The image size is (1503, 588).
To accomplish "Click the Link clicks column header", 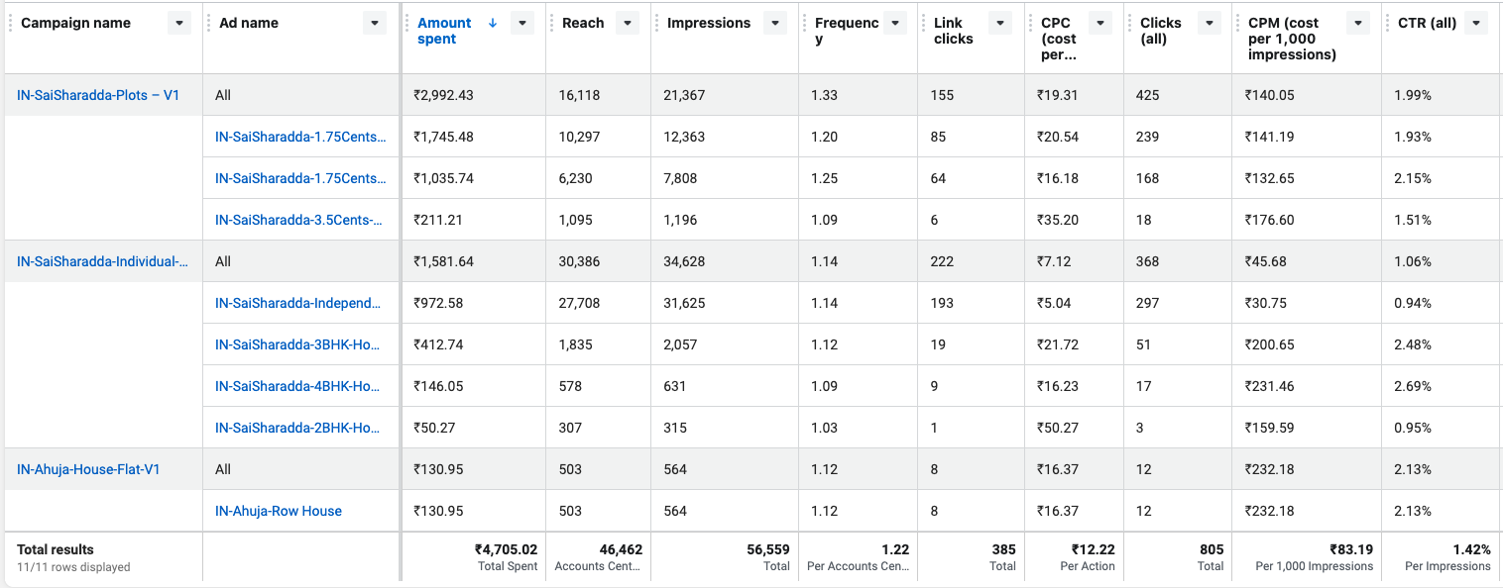I will [954, 31].
